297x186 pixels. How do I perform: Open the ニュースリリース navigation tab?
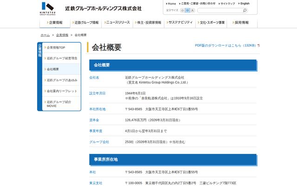(117, 23)
